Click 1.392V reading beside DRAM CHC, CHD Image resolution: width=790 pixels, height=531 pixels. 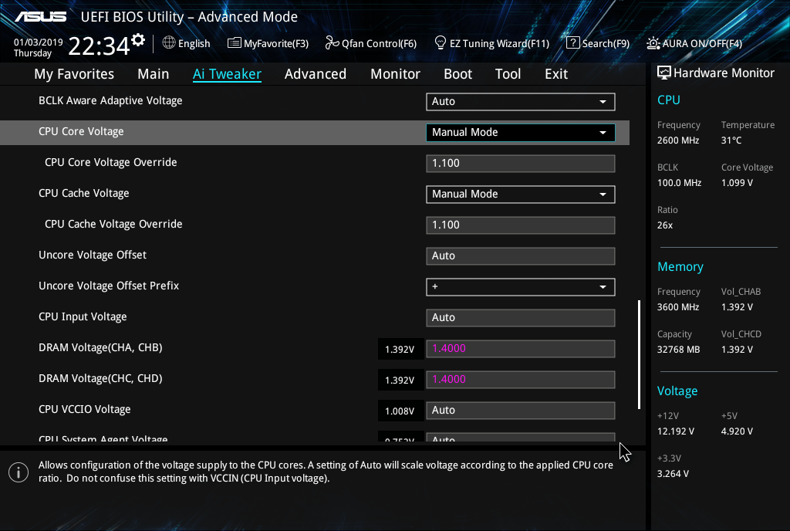(400, 380)
